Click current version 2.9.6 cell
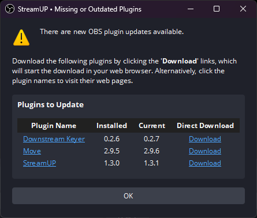 [152, 151]
